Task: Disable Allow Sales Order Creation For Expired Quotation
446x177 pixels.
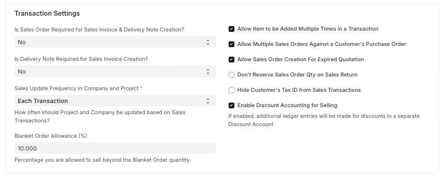Action: point(231,60)
